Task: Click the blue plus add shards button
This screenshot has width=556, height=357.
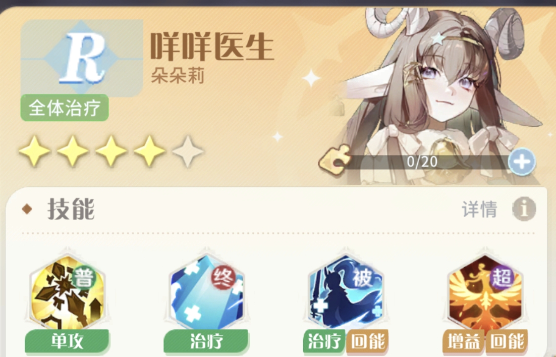Action: tap(522, 162)
